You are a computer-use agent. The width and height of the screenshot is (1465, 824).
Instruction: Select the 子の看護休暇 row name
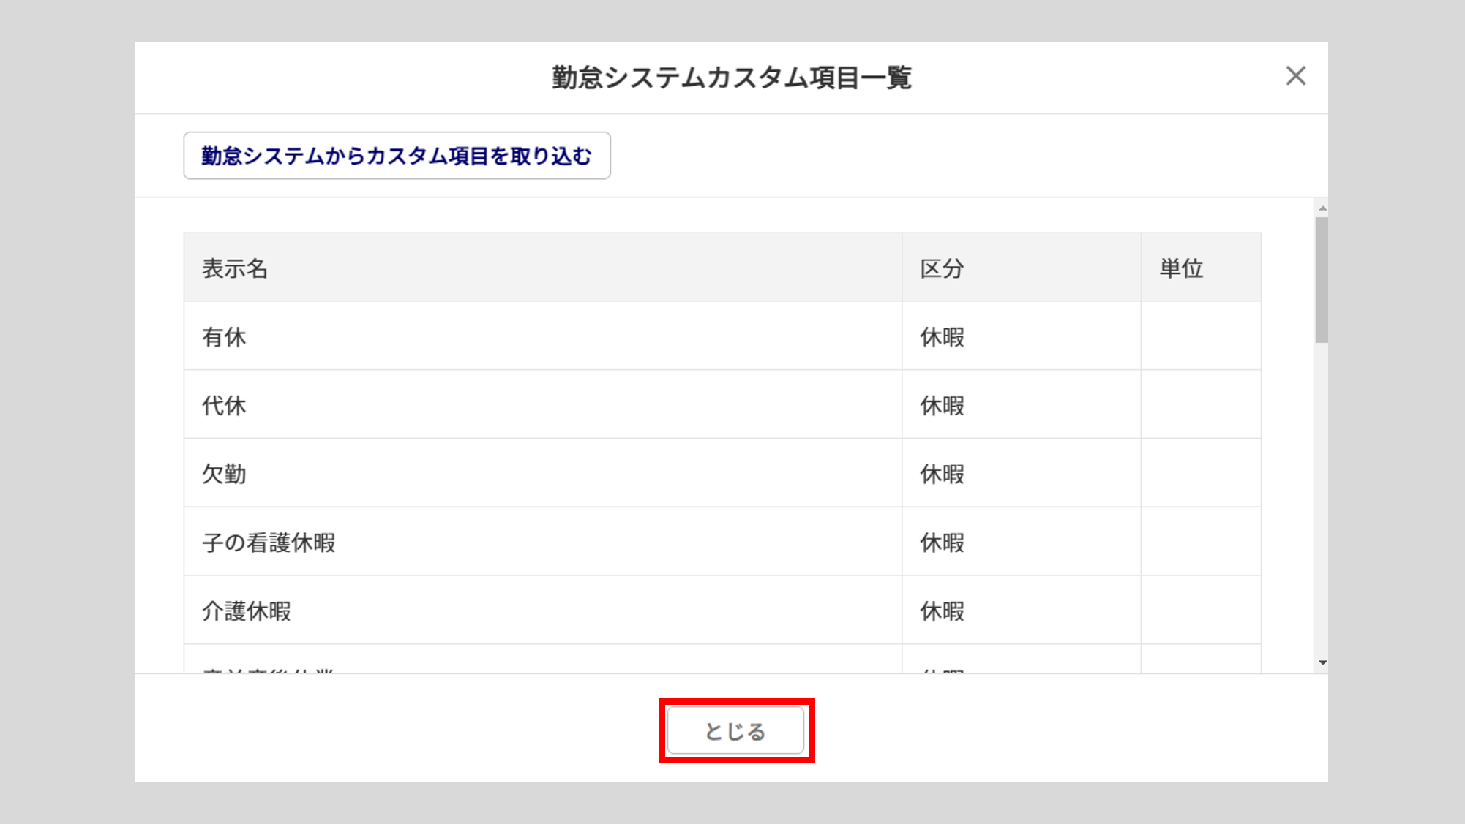click(269, 543)
